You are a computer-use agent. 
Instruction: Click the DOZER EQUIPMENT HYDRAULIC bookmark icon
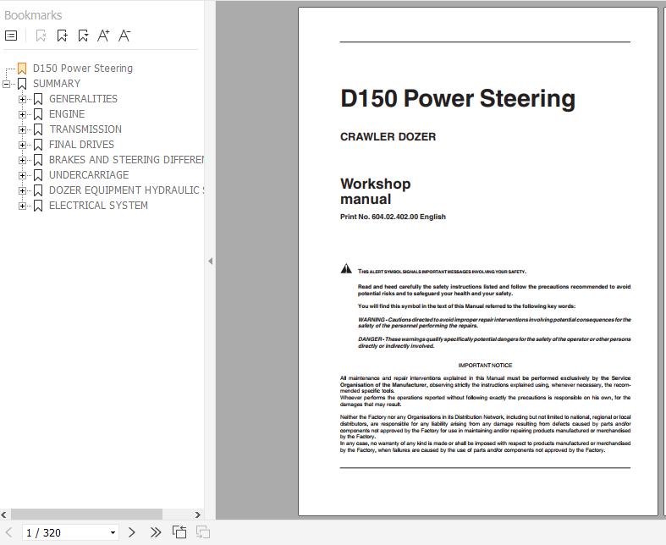tap(38, 190)
